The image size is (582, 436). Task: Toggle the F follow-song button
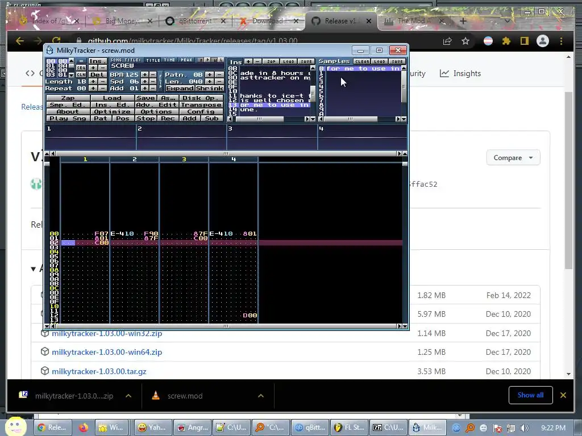coord(201,60)
